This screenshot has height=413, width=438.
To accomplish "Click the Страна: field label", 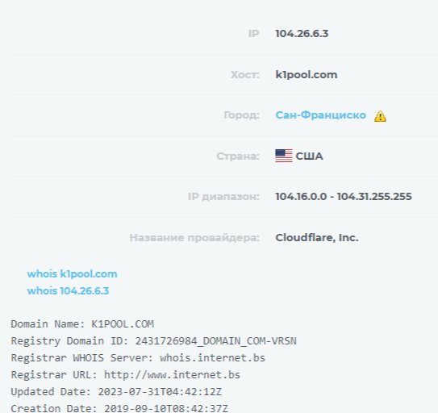I will [x=238, y=156].
